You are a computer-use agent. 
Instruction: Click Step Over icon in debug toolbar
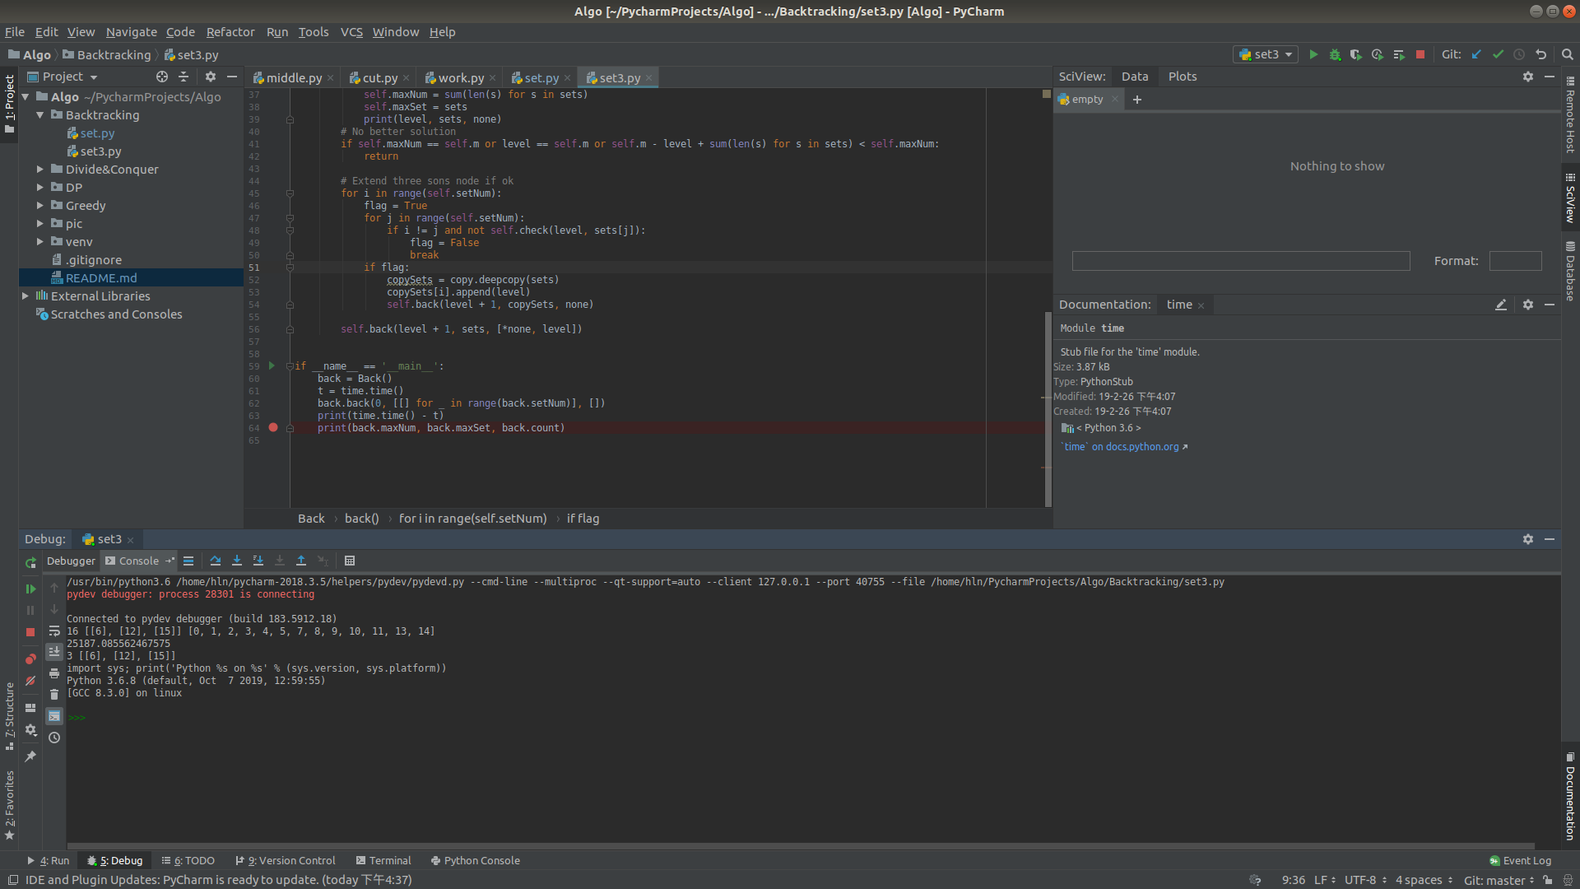216,561
